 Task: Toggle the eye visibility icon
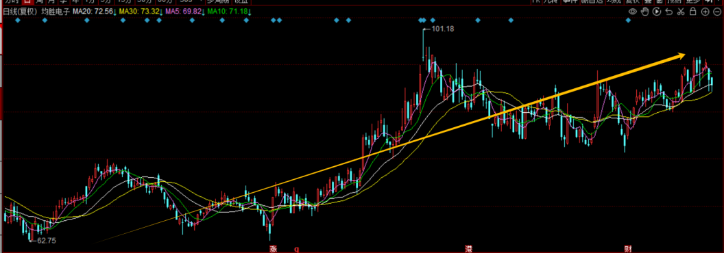633,12
